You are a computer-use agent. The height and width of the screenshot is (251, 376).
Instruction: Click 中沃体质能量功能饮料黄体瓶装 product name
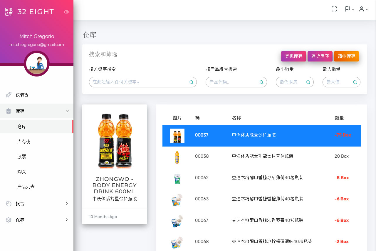click(263, 156)
